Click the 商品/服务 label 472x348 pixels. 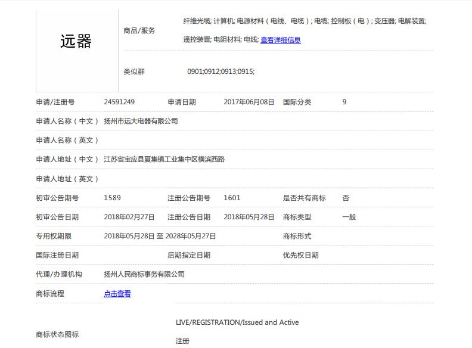pyautogui.click(x=139, y=31)
